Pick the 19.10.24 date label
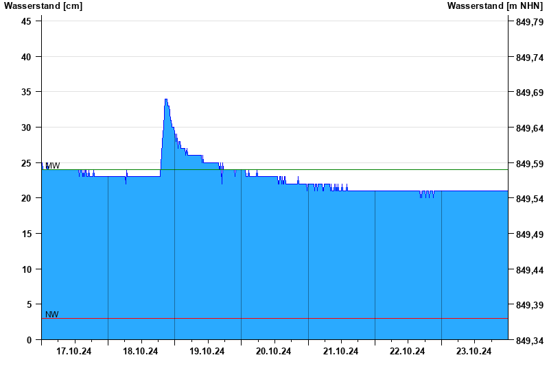This screenshot has width=549, height=377. click(207, 351)
